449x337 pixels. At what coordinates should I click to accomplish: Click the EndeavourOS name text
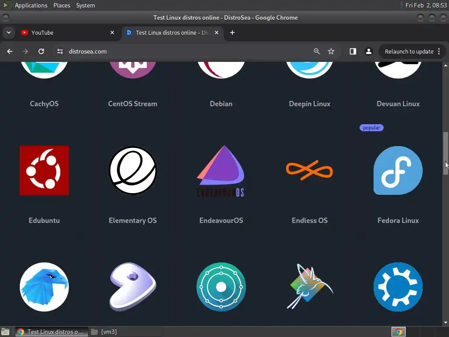point(221,220)
